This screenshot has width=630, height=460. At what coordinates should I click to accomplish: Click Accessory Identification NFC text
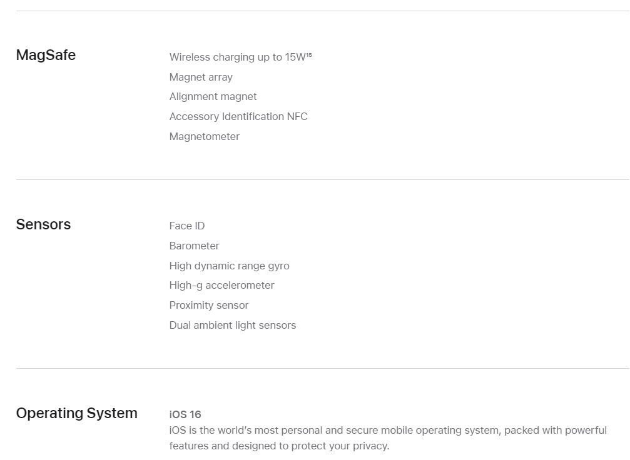(x=238, y=116)
